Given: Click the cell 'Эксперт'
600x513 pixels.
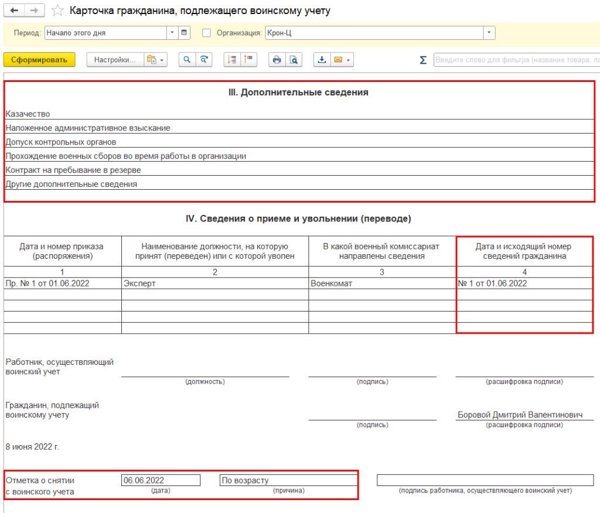Looking at the screenshot, I should click(x=215, y=283).
